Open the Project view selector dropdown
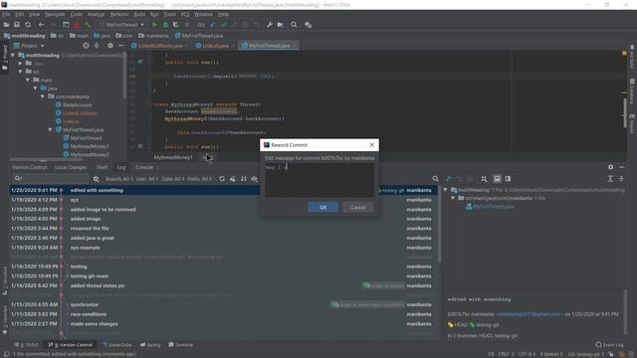The width and height of the screenshot is (637, 358). click(x=29, y=46)
